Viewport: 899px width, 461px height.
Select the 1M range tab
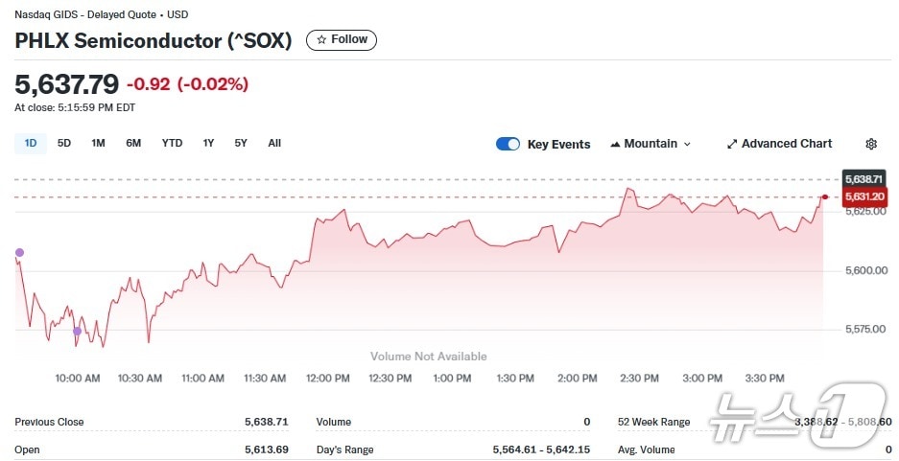coord(98,144)
